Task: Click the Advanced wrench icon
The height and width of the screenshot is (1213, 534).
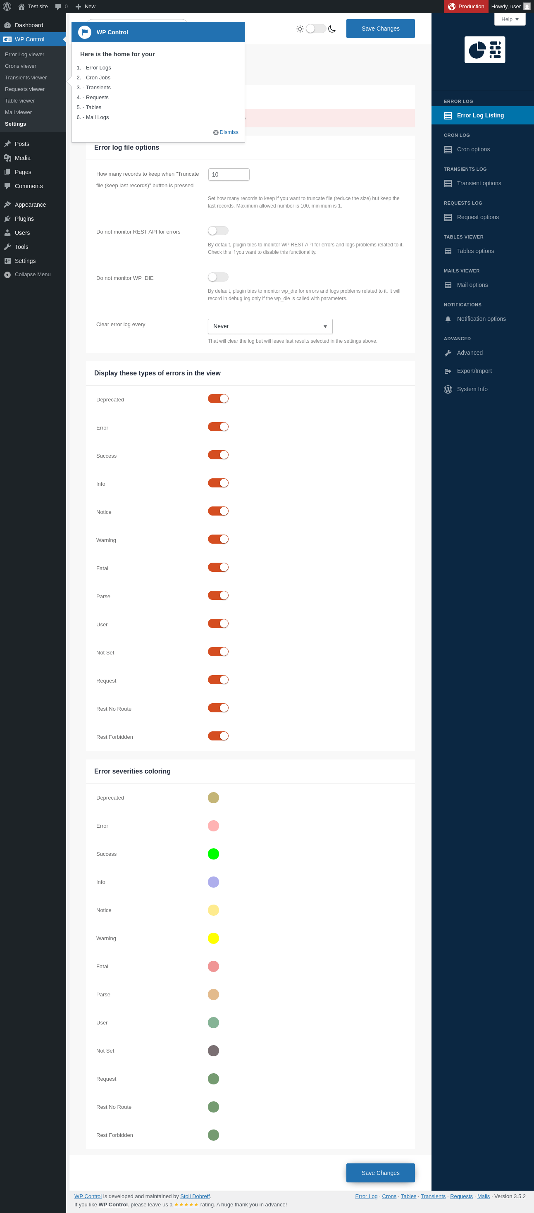Action: [448, 353]
